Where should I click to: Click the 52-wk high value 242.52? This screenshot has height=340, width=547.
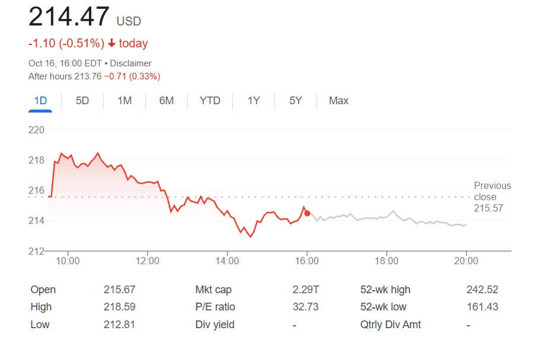(482, 290)
